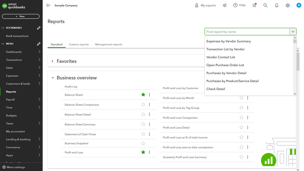This screenshot has width=304, height=171.
Task: Toggle the Find report dropdown arrow
Action: (x=293, y=32)
